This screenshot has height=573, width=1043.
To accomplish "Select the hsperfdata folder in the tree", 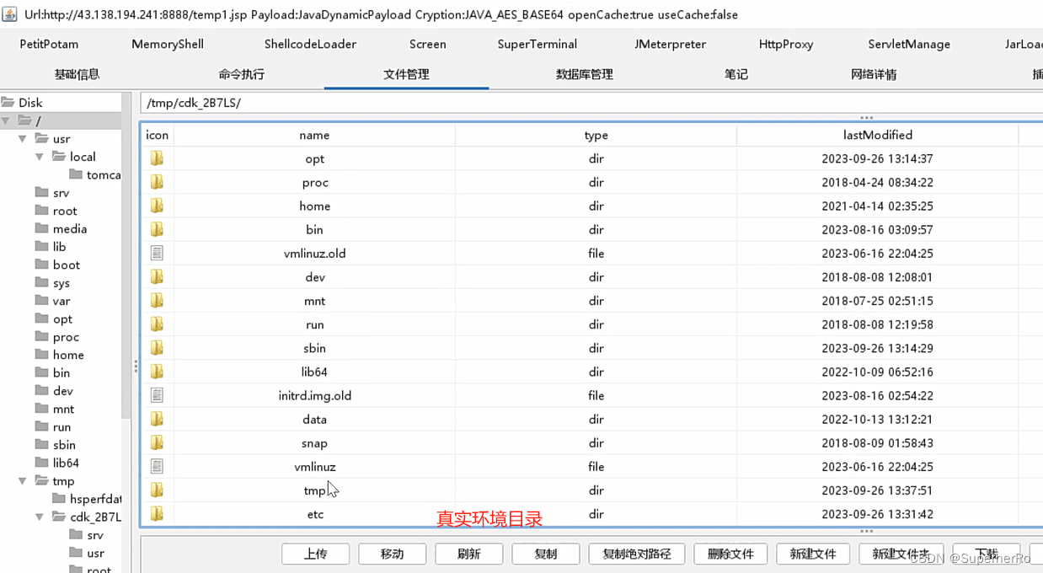I will pos(87,499).
